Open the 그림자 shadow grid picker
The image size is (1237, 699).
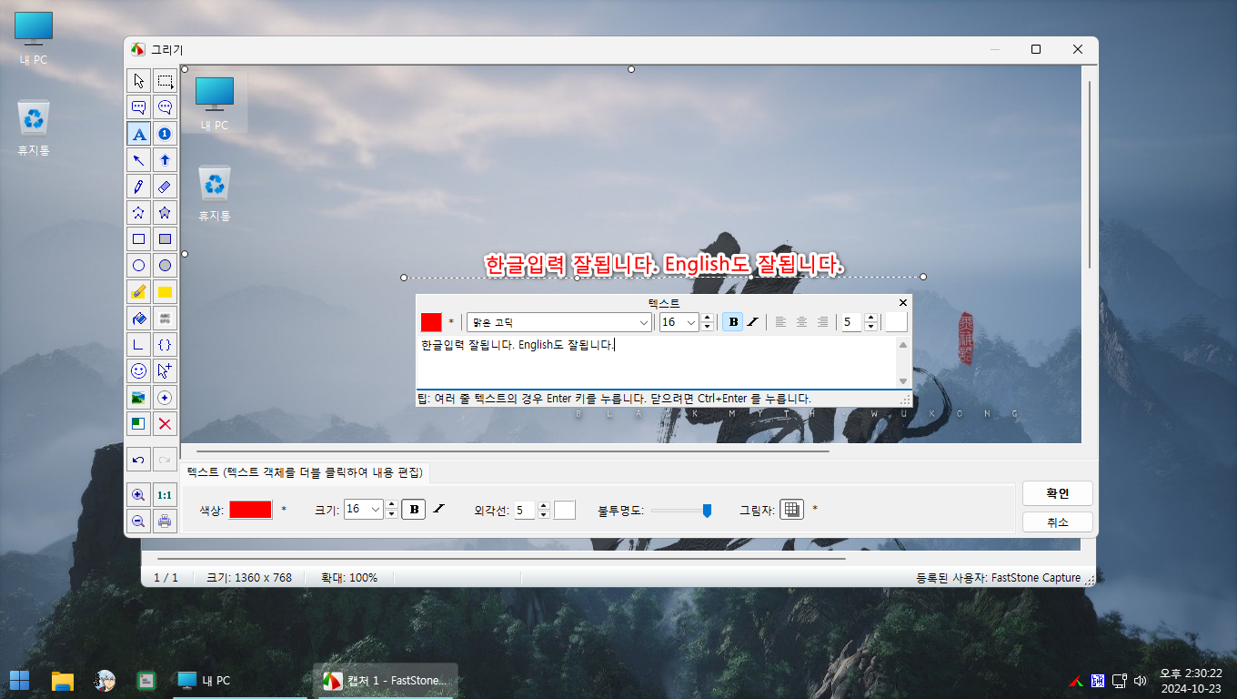pyautogui.click(x=792, y=510)
